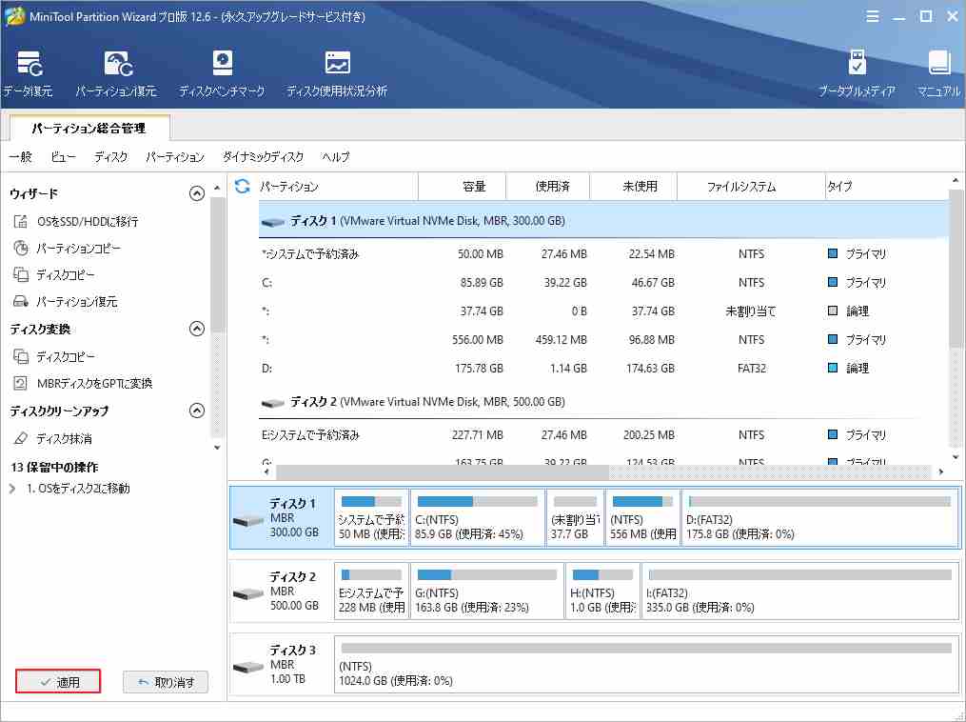The height and width of the screenshot is (722, 966).
Task: Launch the ディスクベンチマーク tool
Action: coord(222,71)
